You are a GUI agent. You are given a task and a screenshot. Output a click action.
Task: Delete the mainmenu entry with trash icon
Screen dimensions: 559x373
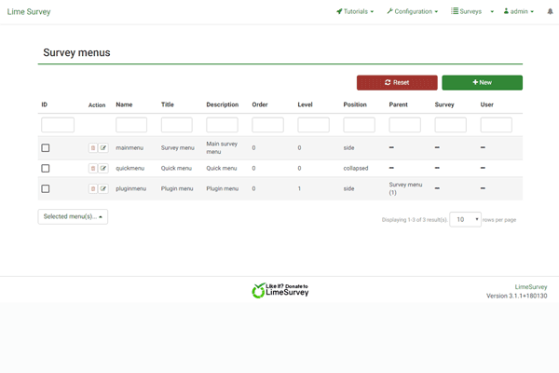pos(93,147)
